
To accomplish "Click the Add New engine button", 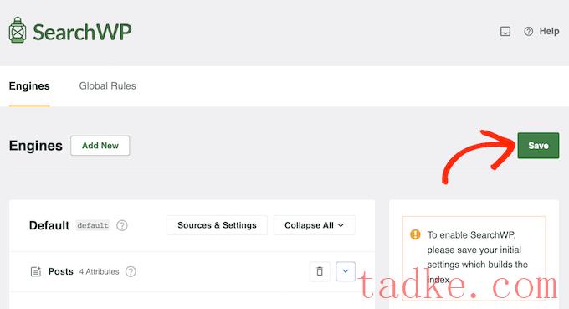I will pos(100,146).
